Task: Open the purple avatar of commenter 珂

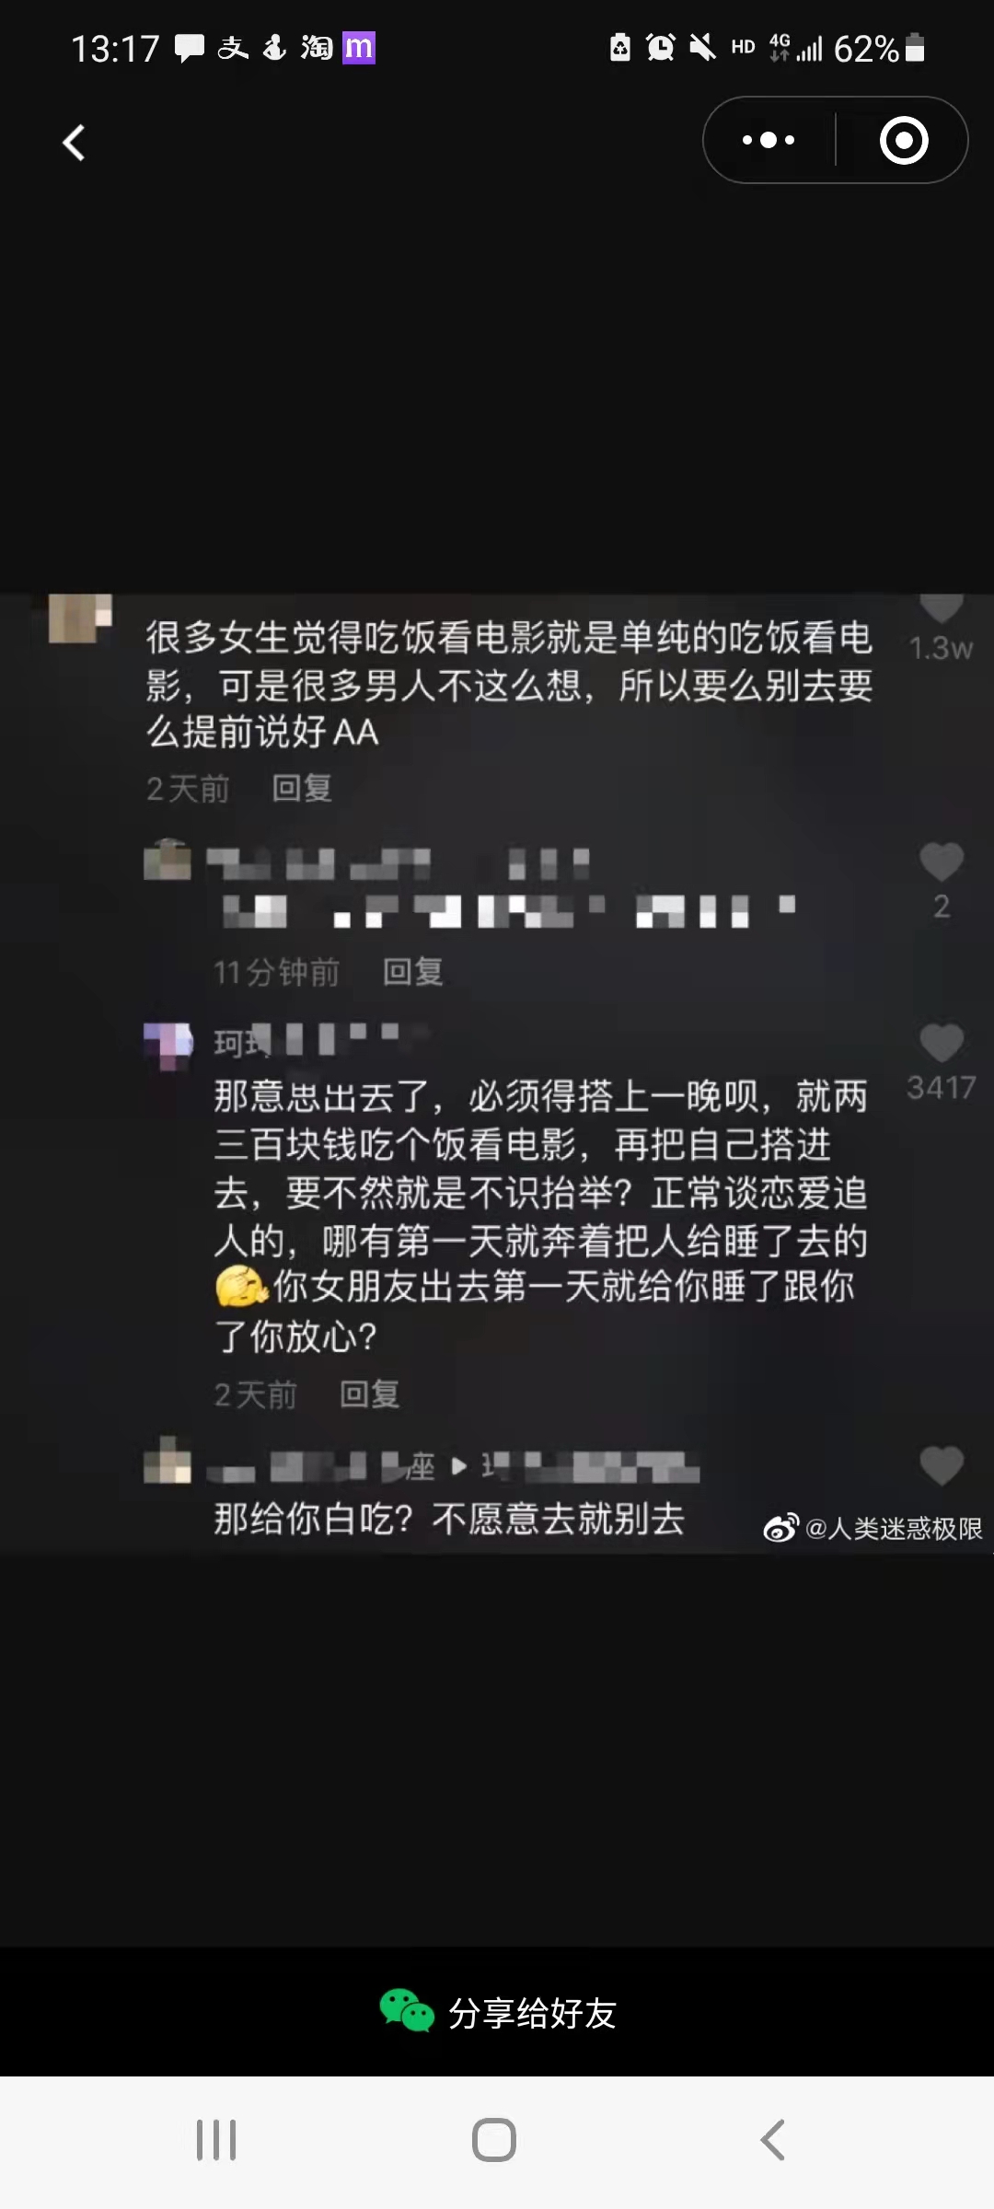Action: pos(168,1046)
